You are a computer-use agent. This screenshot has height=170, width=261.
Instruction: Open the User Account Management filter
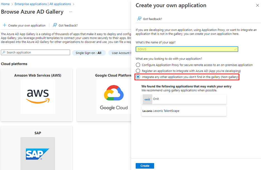tap(120, 53)
